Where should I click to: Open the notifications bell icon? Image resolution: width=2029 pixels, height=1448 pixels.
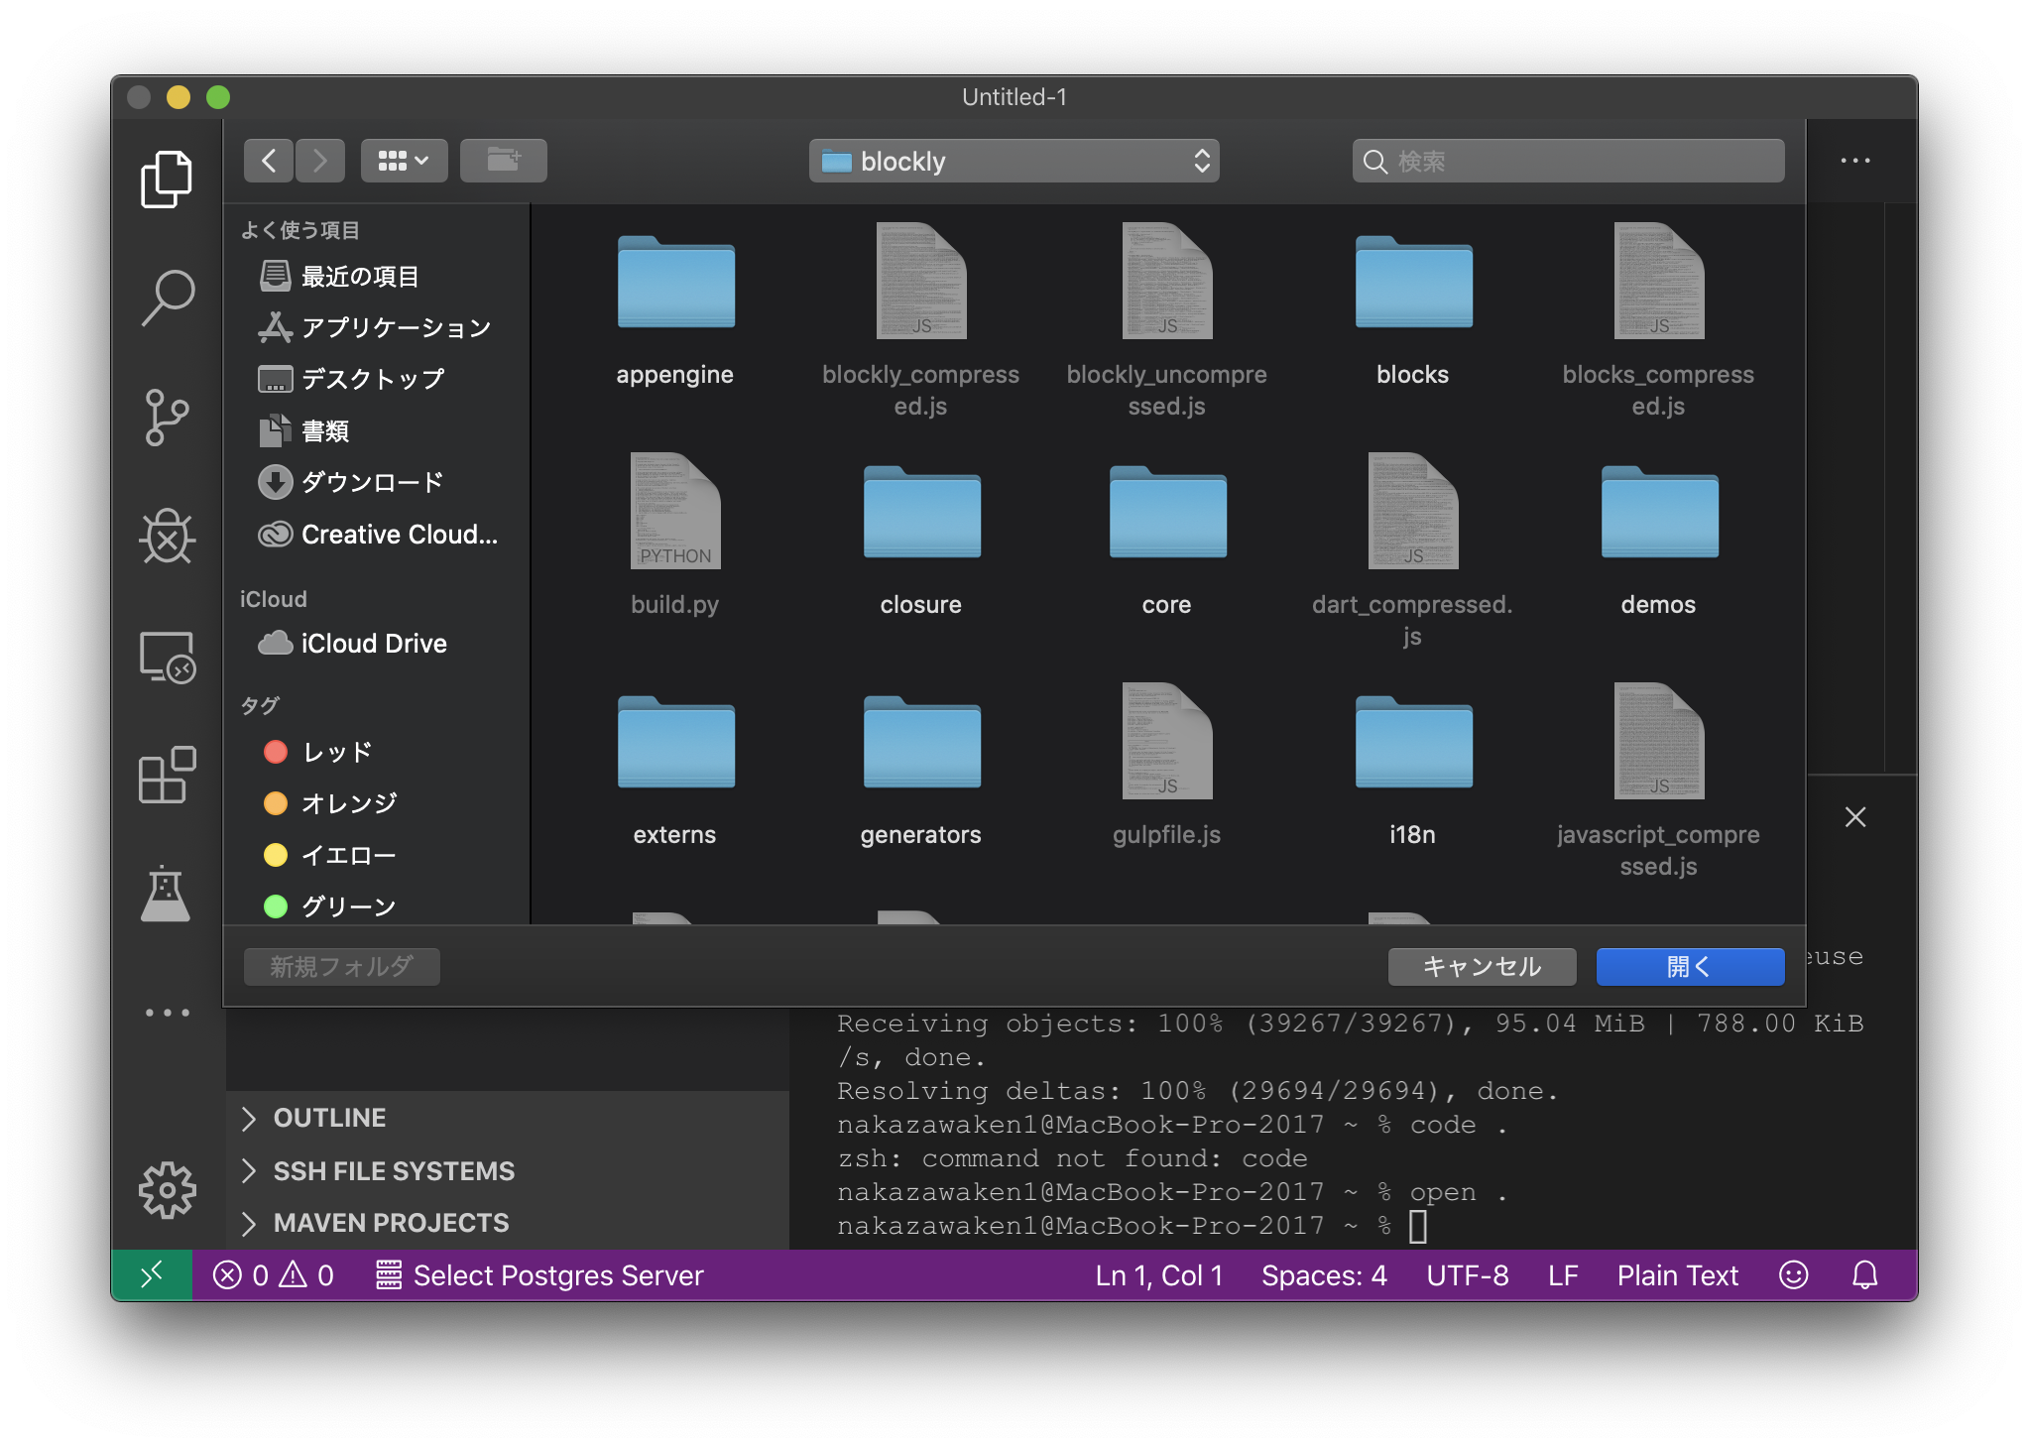click(x=1865, y=1275)
